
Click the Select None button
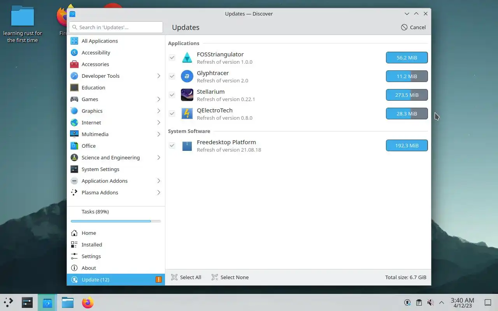(x=230, y=277)
